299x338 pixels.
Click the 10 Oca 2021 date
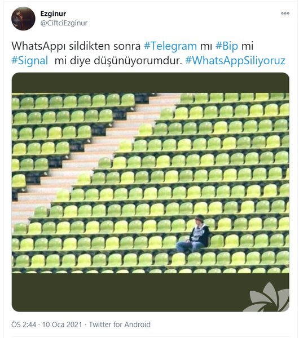[x=62, y=324]
